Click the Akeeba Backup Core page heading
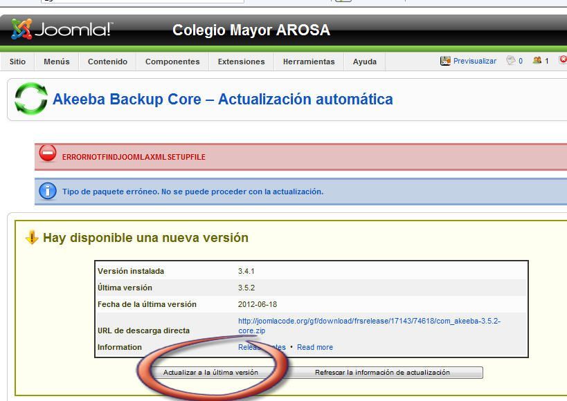Viewport: 567px width, 401px height. [x=223, y=100]
